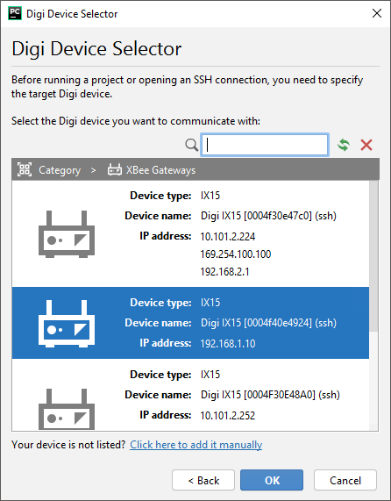Click the XBee Gateways router icon in breadcrumb
This screenshot has height=501, width=391.
115,169
